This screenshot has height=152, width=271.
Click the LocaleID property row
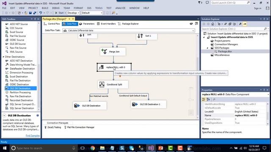click(234, 111)
